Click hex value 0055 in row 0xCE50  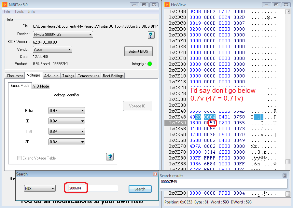click(x=239, y=123)
